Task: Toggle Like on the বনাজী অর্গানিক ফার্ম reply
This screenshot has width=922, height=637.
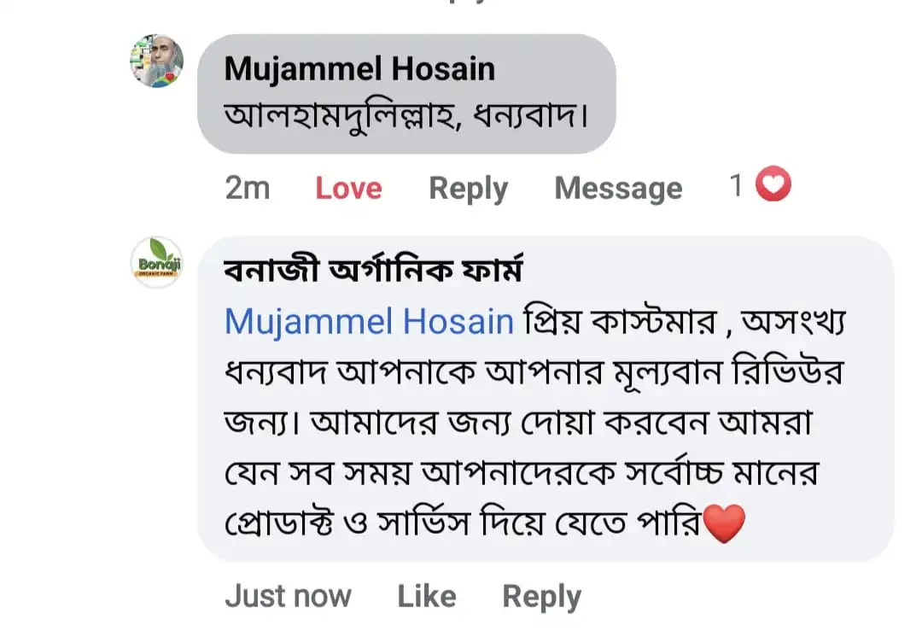Action: pyautogui.click(x=426, y=596)
